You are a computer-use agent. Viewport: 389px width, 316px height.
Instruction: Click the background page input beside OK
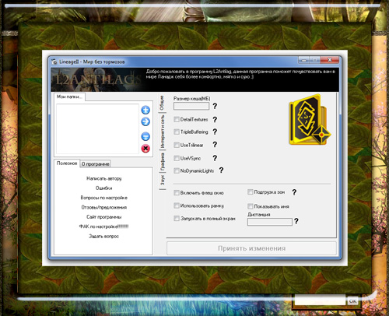click(x=320, y=300)
